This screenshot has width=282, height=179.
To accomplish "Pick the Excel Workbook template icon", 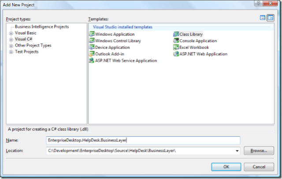I will click(x=176, y=47).
